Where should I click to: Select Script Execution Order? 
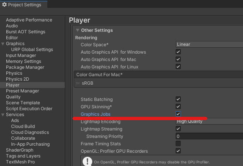point(29,109)
